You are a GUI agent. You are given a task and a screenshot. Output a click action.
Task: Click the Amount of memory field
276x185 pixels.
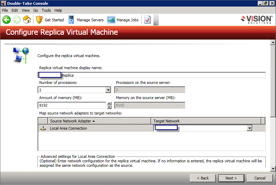coord(72,105)
